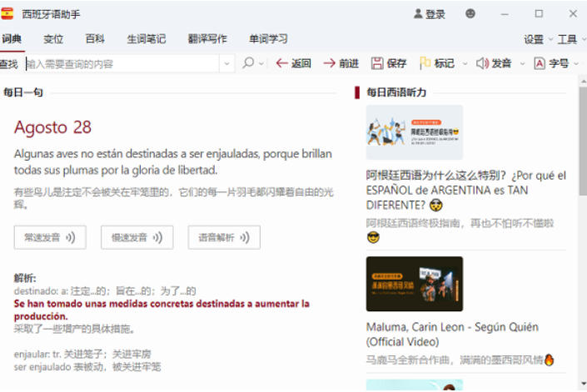Screen dimensions: 587x392
Task: Open the 阿根廷西语为什么这么特别 article link
Action: pyautogui.click(x=466, y=190)
